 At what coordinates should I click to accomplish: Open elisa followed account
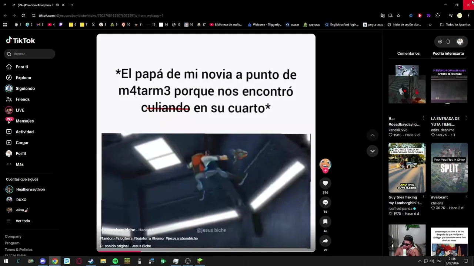(22, 210)
